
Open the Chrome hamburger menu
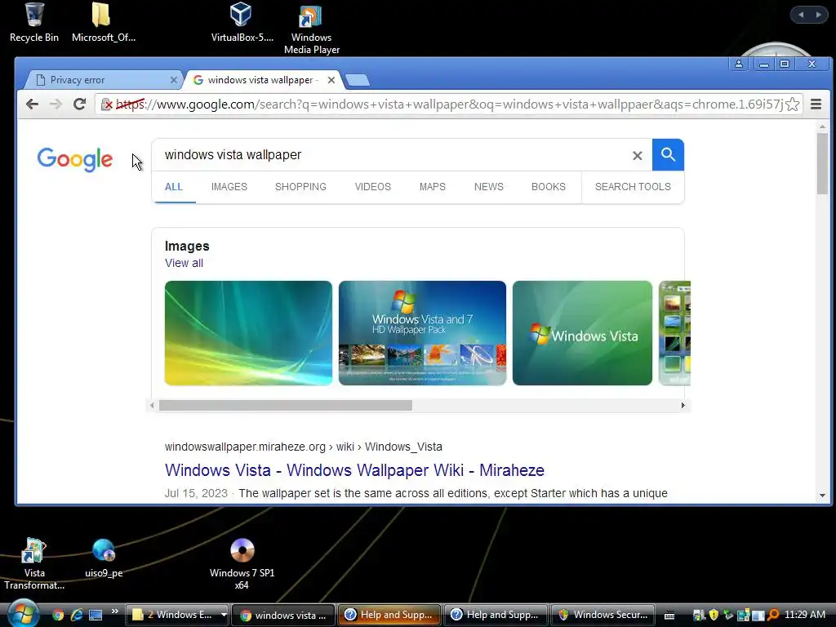[816, 104]
